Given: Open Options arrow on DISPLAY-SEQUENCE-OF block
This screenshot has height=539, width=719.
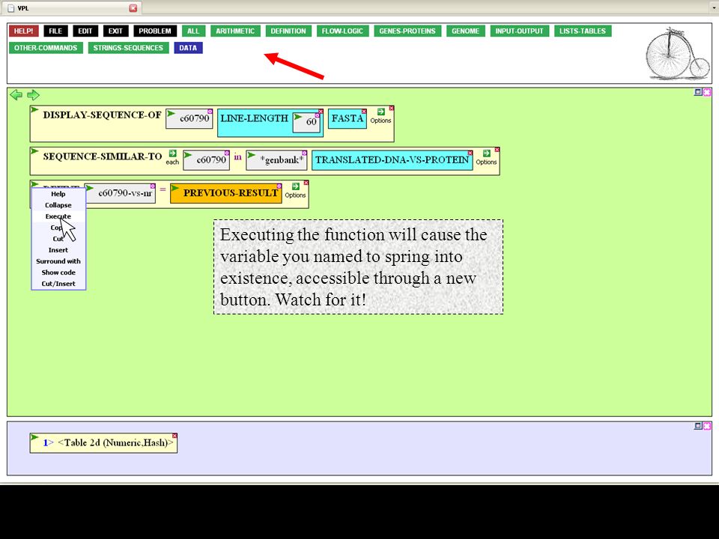Looking at the screenshot, I should point(381,112).
